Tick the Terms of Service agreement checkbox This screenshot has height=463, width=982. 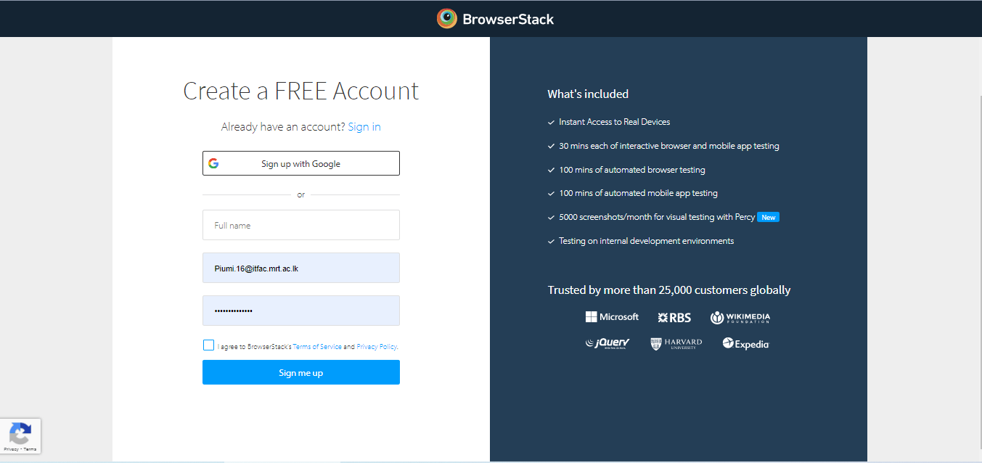(x=209, y=345)
